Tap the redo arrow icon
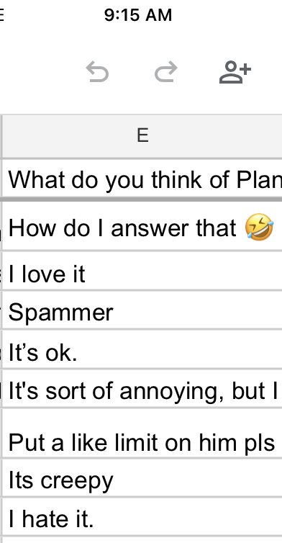Screen dimensions: 282x543 [165, 72]
